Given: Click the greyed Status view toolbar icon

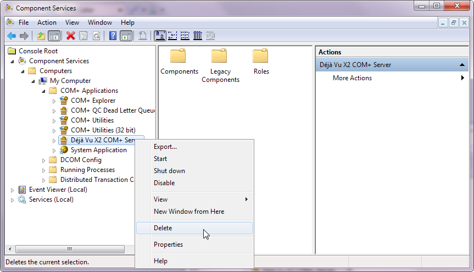Looking at the screenshot, I should 210,36.
